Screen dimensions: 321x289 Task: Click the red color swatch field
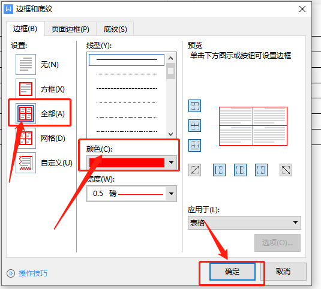click(127, 162)
